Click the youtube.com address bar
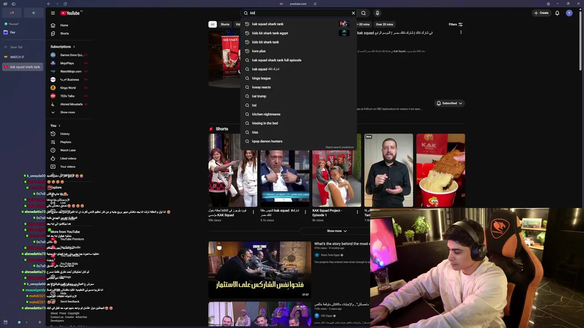 coord(298,4)
